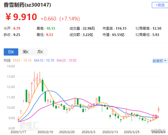Viewport: 168px width, 135px height.
Task: Click the 市值 market cap 65.55亿
Action: pos(118,35)
